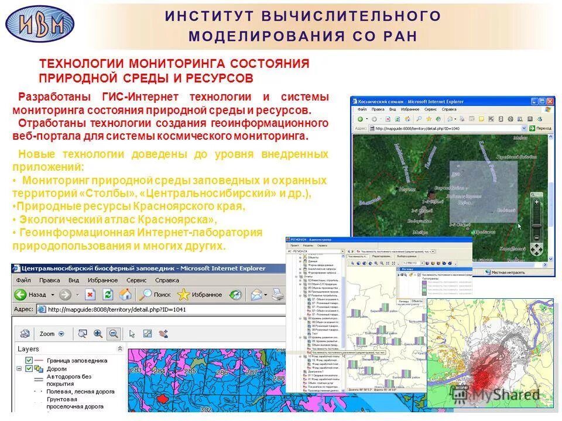Select the zoom rectangle tool next to Zoom
This screenshot has height=421, width=562.
[83, 334]
